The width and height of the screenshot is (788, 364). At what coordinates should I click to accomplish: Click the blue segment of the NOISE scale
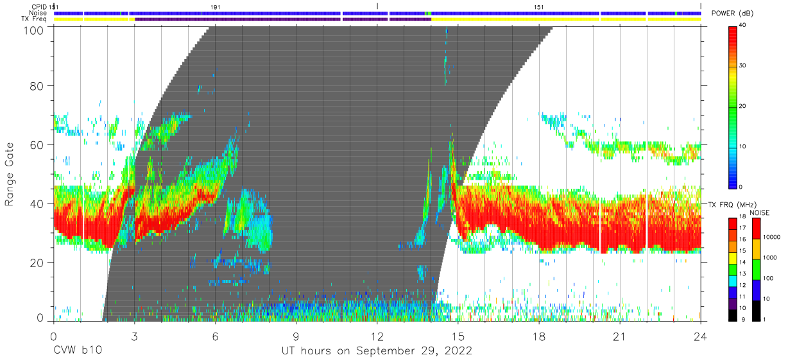tap(757, 289)
